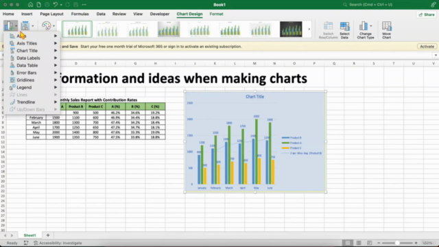Image resolution: width=439 pixels, height=247 pixels.
Task: Open the Gridlines submenu
Action: [x=33, y=80]
